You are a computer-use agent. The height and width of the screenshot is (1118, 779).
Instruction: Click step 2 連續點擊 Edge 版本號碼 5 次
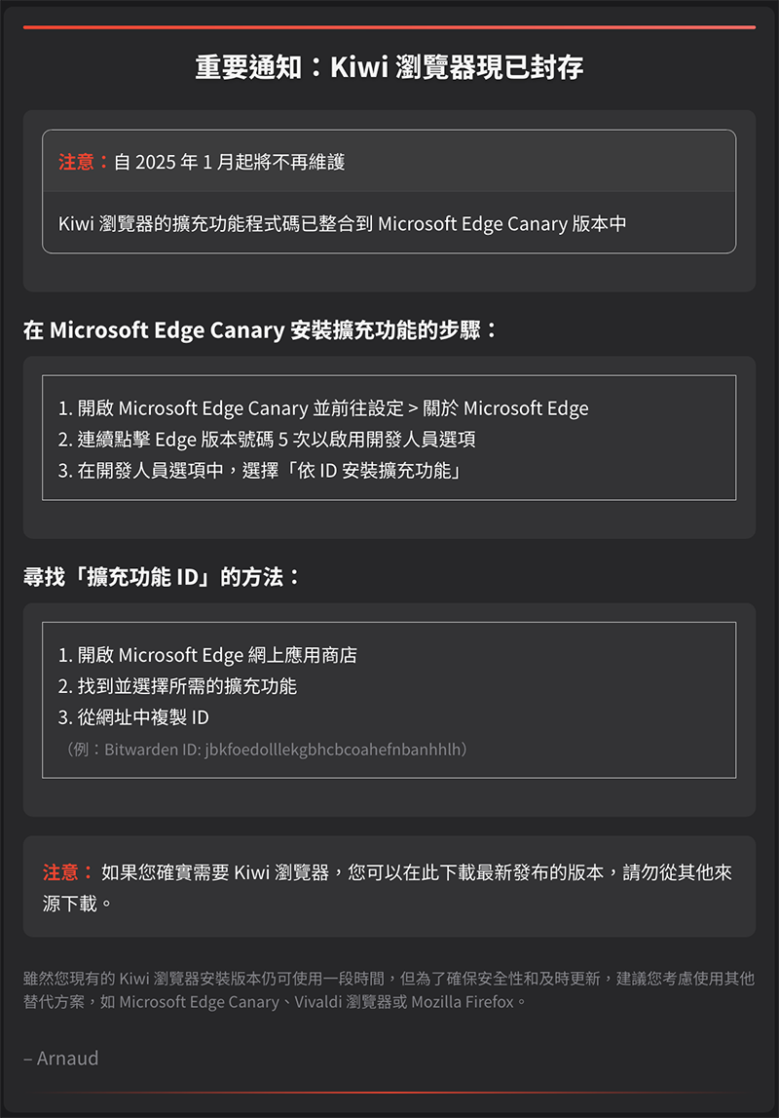tap(267, 440)
